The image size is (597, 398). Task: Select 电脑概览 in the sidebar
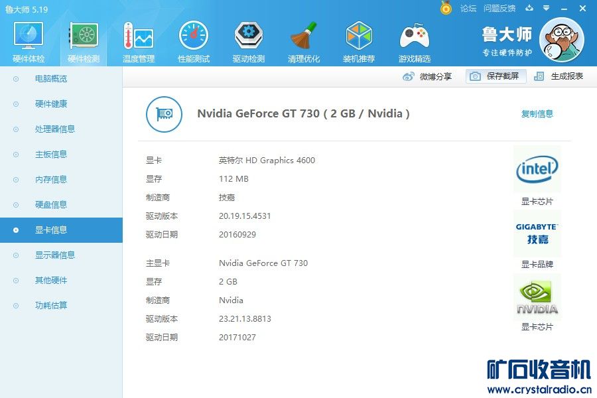point(51,79)
